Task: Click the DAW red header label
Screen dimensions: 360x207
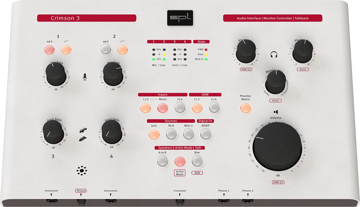Action: click(205, 95)
